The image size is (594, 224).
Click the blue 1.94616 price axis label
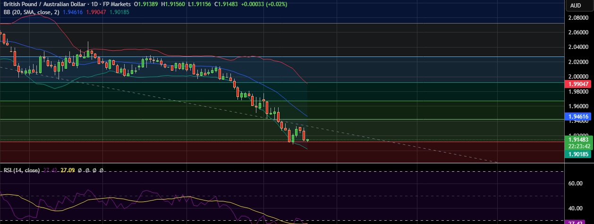[x=578, y=116]
